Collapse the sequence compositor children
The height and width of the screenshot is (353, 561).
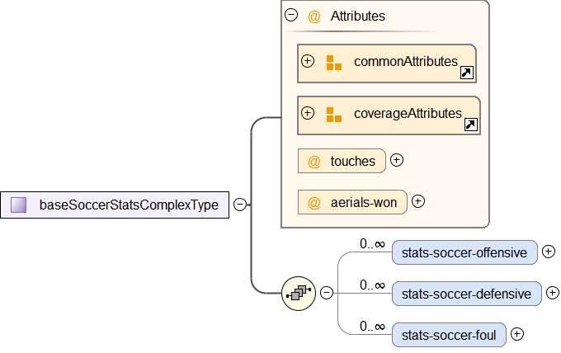point(327,292)
